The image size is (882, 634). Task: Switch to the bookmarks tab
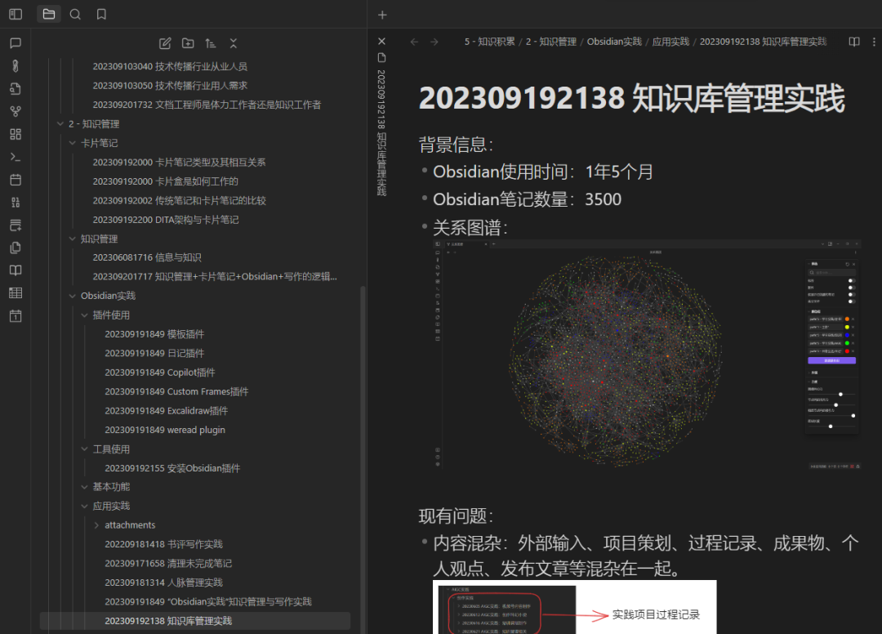click(x=101, y=14)
